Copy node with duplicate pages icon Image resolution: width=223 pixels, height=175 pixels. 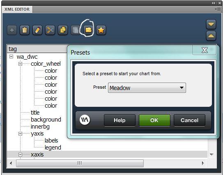tap(63, 30)
